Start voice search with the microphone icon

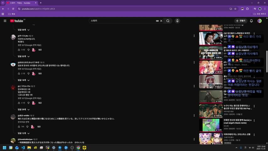pos(177,21)
